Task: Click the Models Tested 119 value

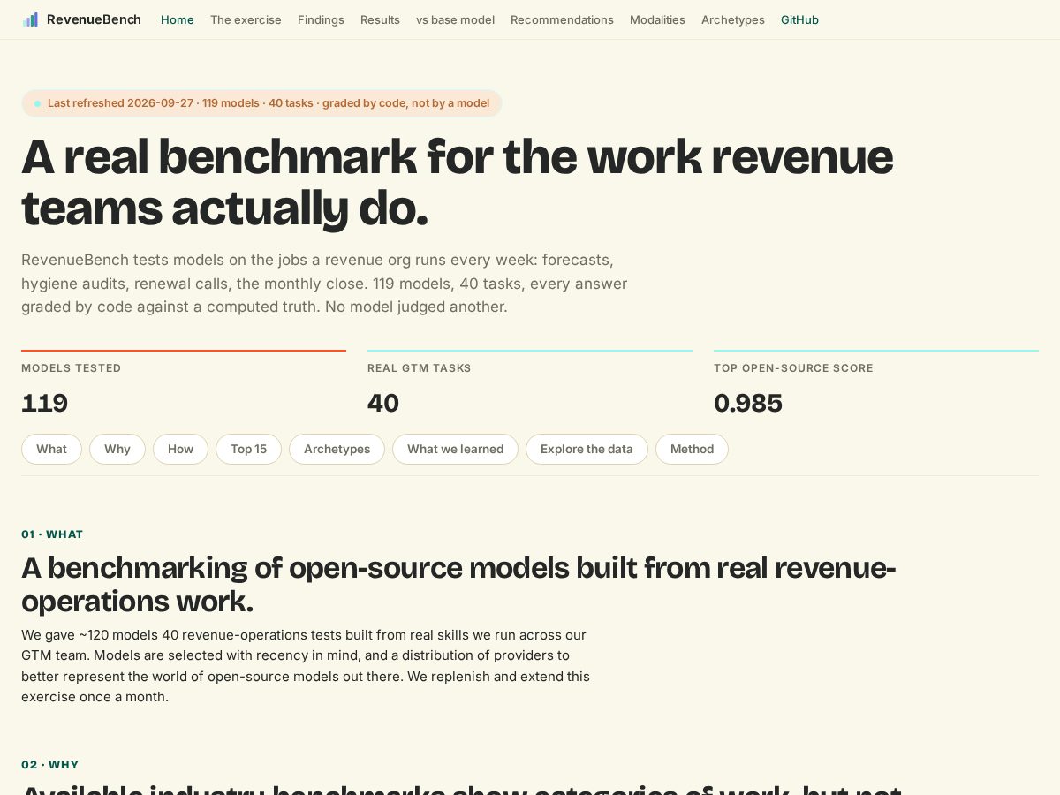Action: (x=45, y=404)
